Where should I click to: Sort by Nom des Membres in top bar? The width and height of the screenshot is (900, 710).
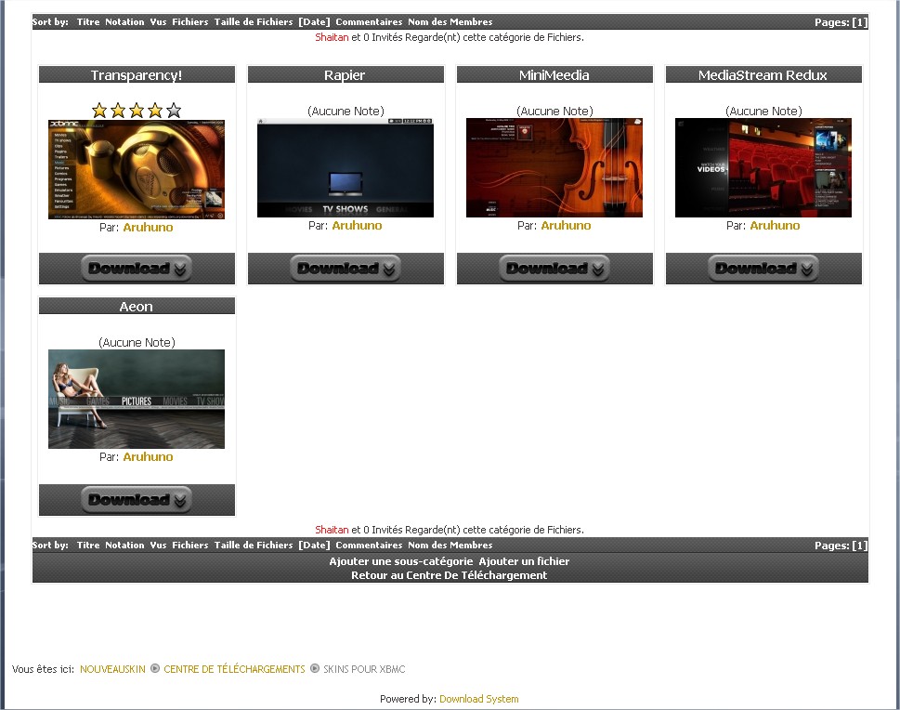450,21
